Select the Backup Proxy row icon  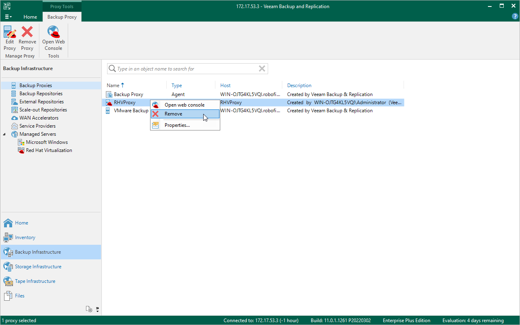109,94
